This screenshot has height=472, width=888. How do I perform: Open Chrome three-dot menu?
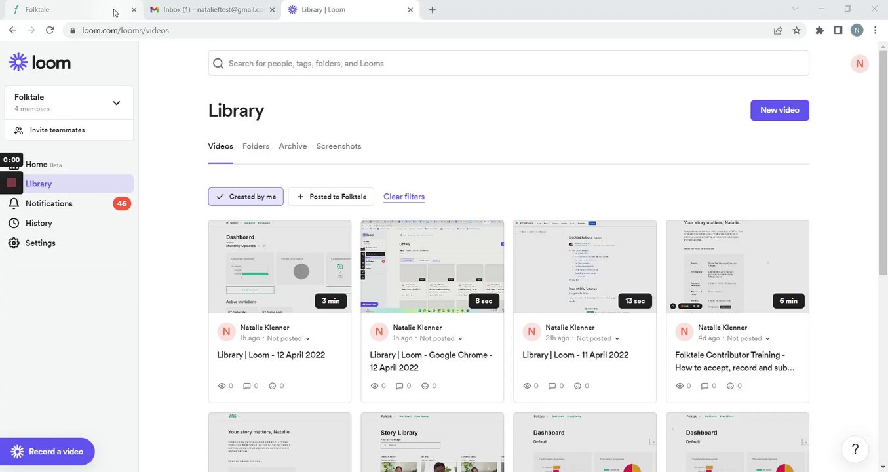[876, 30]
